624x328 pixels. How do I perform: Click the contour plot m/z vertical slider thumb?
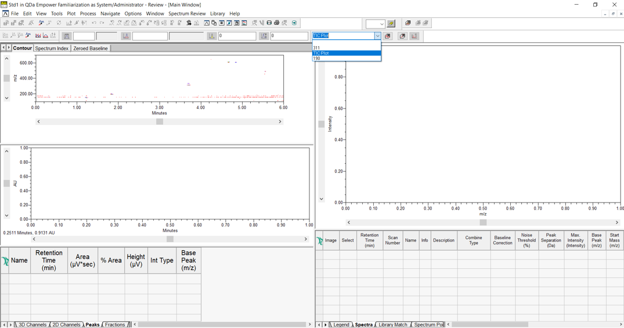click(x=7, y=78)
